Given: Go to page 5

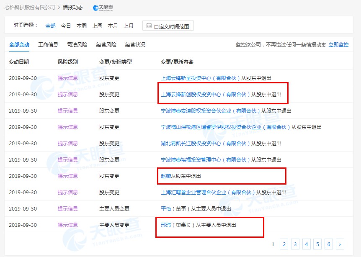Looking at the screenshot, I should [x=317, y=244].
